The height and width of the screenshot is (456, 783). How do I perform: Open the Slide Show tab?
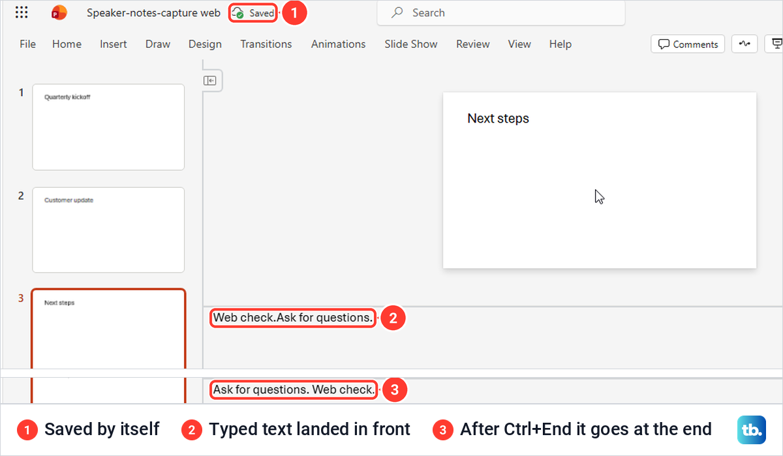click(411, 44)
